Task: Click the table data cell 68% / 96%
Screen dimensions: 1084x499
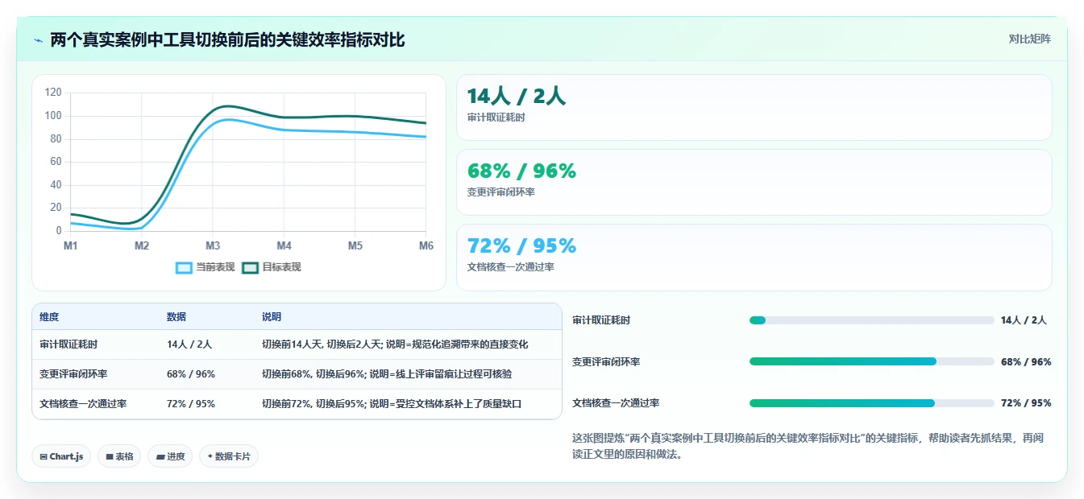Action: pyautogui.click(x=191, y=374)
